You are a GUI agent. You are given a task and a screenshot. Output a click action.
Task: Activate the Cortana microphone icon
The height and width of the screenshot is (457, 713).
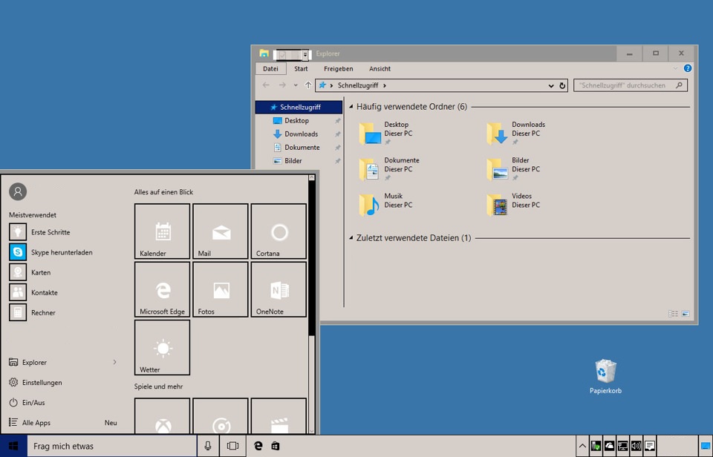[208, 446]
